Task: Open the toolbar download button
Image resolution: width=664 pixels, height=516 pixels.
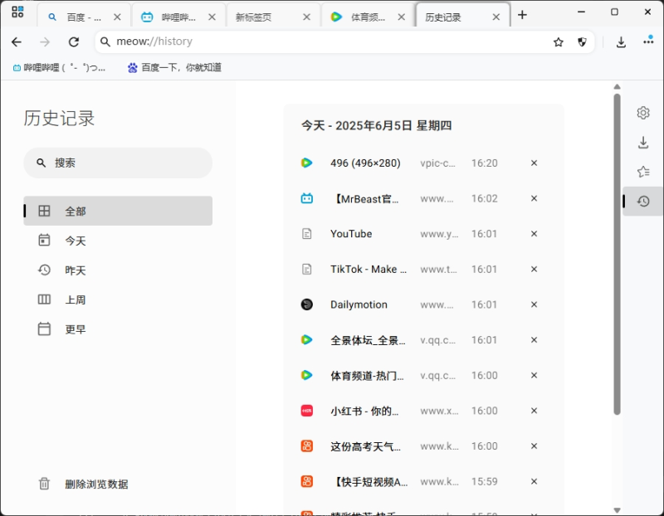Action: (x=621, y=42)
